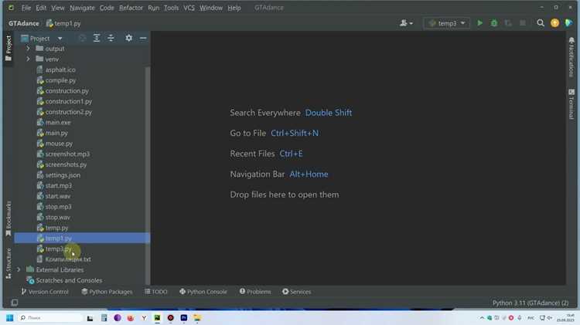Screen dimensions: 580x325
Task: Open the Python Packages tool tab
Action: click(107, 291)
